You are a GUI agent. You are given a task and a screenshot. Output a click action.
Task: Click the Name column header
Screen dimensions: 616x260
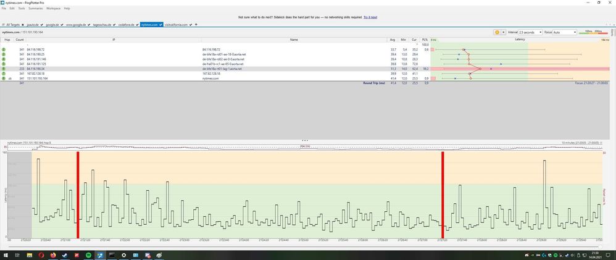click(x=294, y=40)
